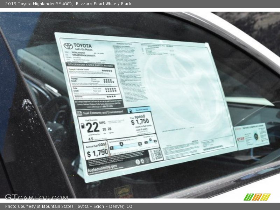Click the Toyota logo emblem on the sticker
The width and height of the screenshot is (280, 210).
(68, 46)
